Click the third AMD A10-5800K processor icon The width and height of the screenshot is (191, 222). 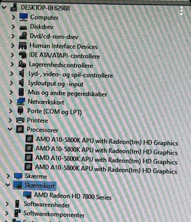click(x=29, y=157)
